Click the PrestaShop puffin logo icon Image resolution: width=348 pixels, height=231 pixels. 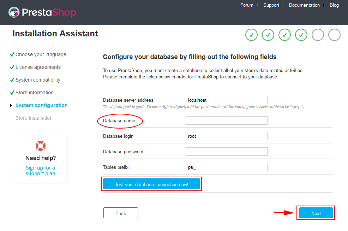(x=14, y=12)
